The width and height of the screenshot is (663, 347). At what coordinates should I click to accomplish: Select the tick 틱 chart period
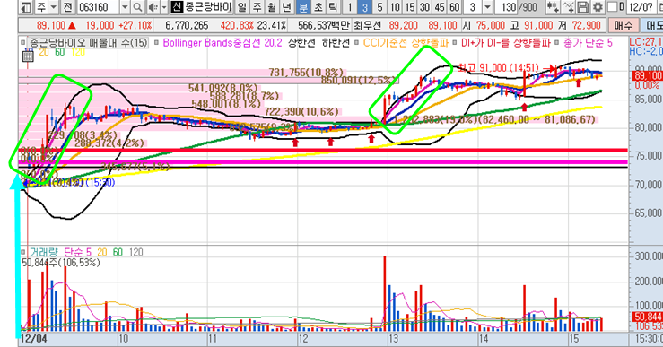333,7
